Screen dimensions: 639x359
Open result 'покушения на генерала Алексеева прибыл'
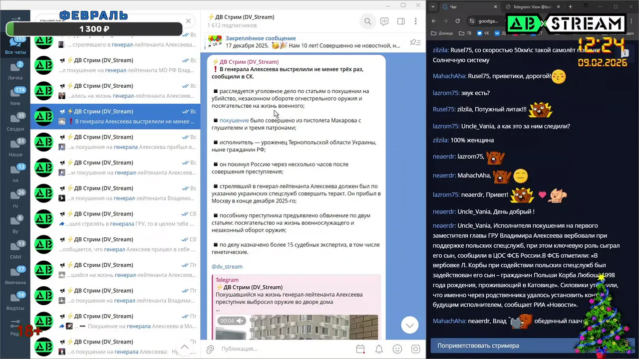115,142
